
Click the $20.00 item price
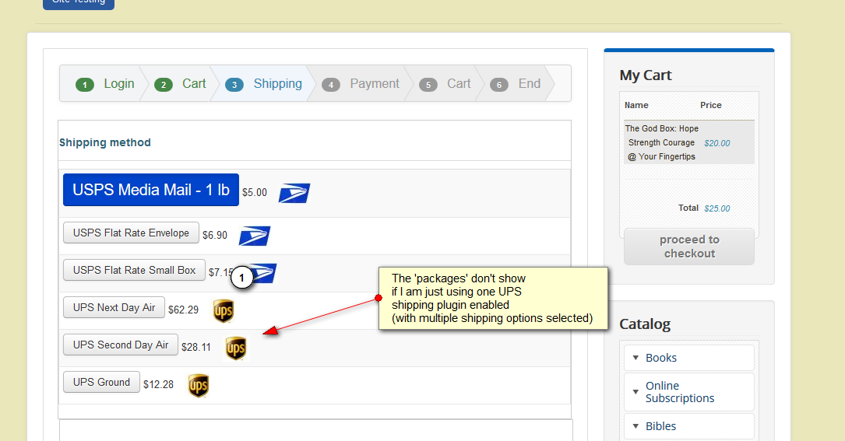click(x=717, y=143)
